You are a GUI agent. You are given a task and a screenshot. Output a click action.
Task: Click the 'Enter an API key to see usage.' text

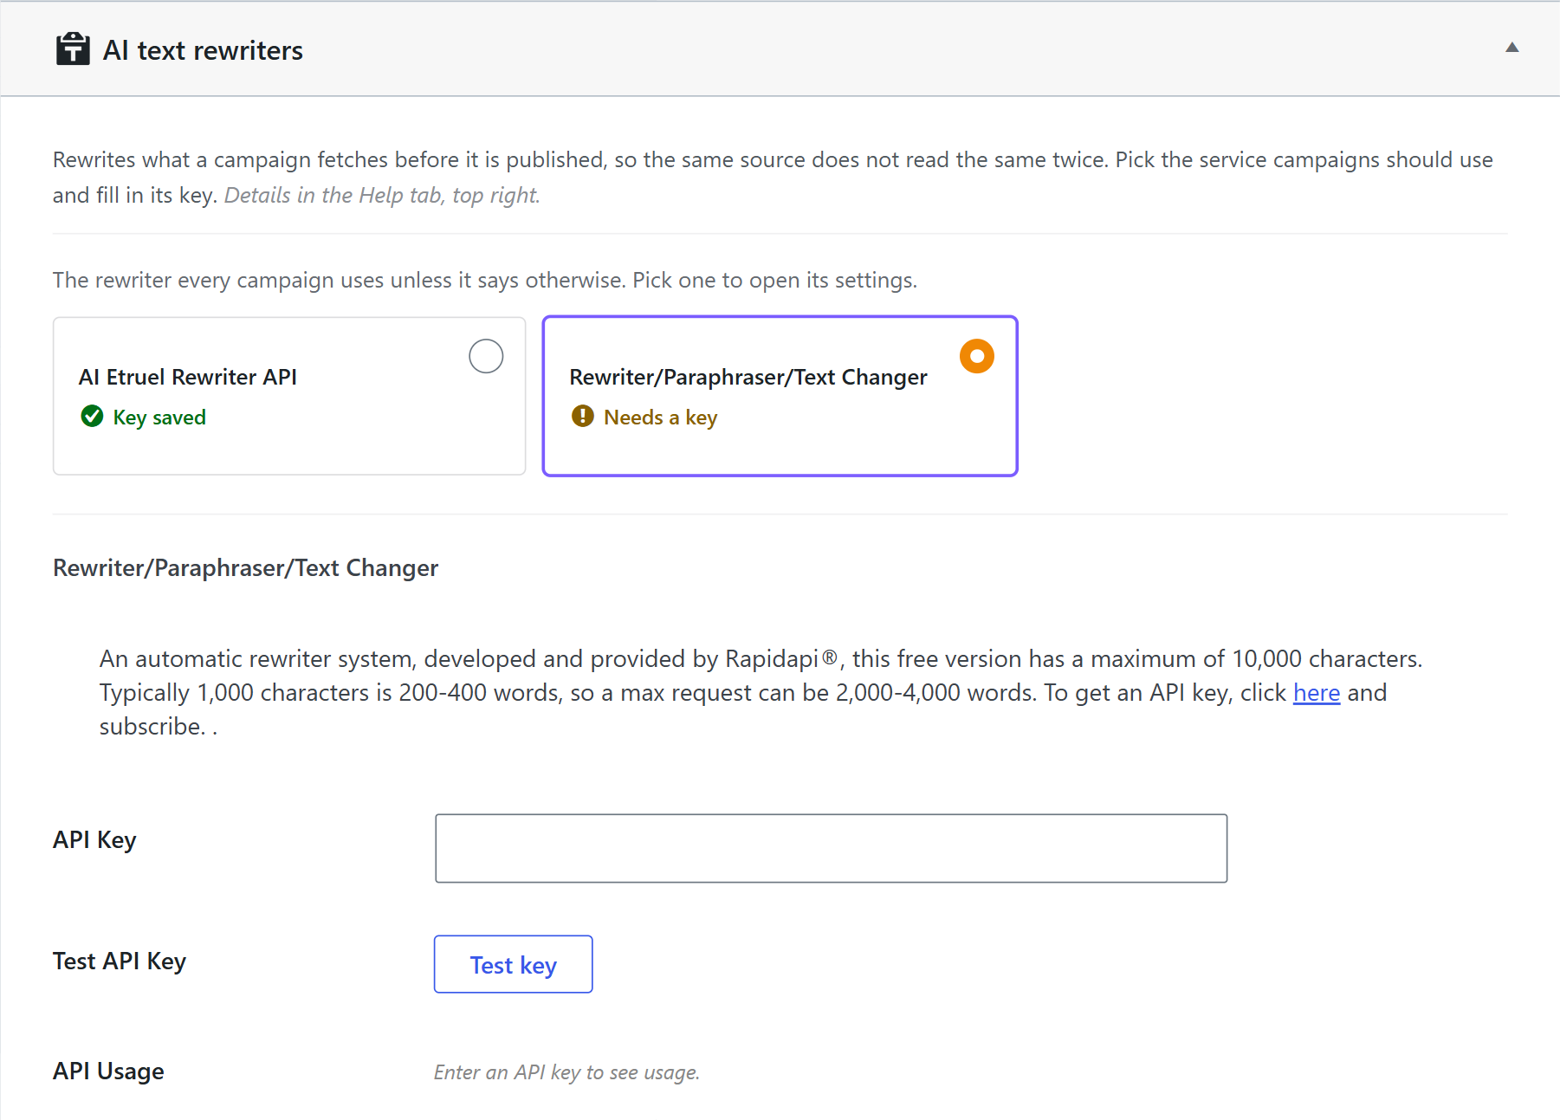[x=566, y=1072]
